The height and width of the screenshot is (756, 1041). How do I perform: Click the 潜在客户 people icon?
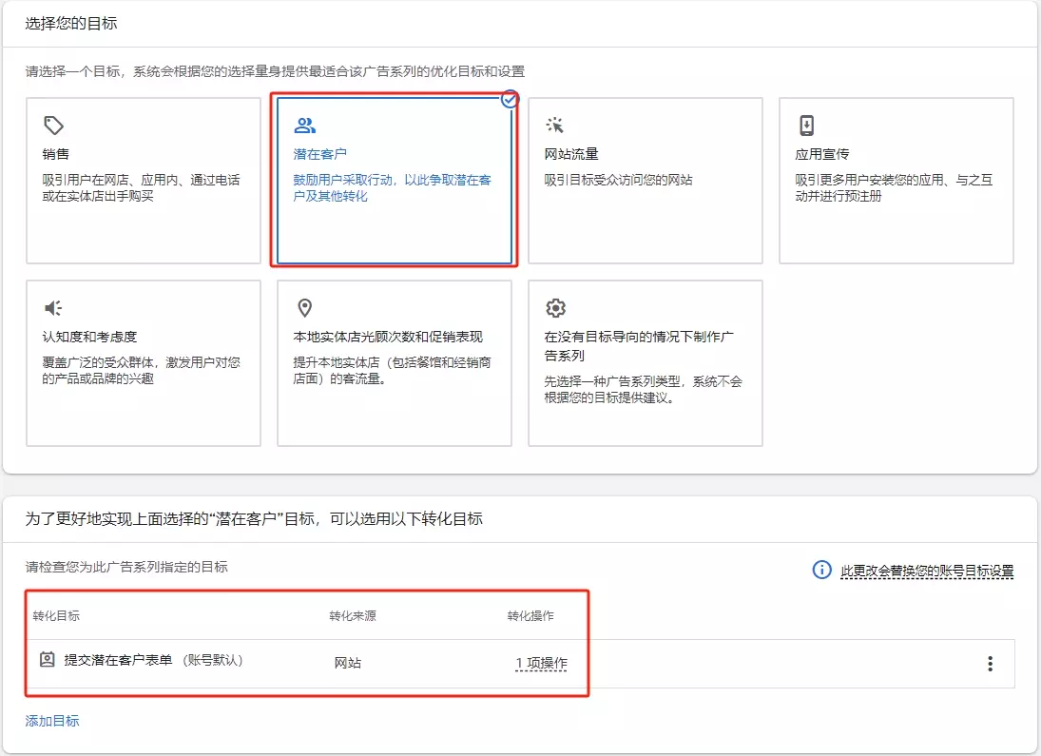[304, 125]
